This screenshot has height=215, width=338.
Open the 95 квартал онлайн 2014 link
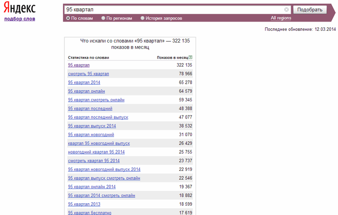point(92,187)
